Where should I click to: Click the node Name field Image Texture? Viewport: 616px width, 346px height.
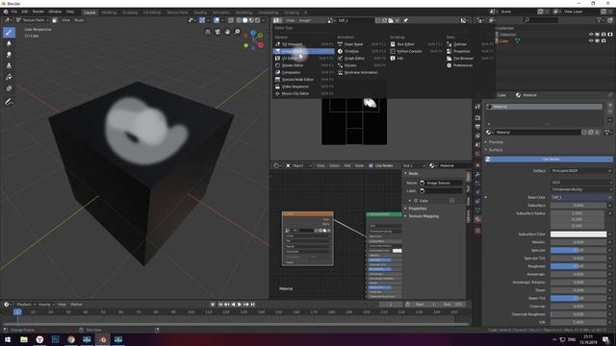coord(441,184)
